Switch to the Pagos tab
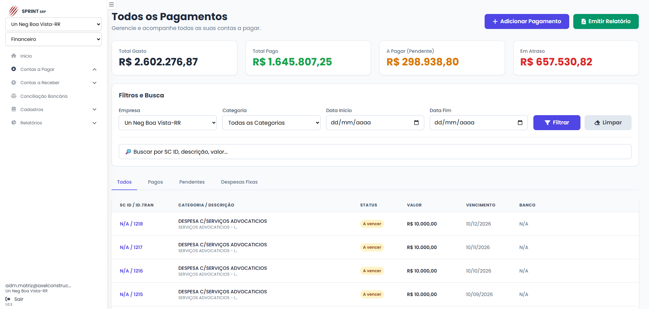The width and height of the screenshot is (649, 309). coord(155,182)
